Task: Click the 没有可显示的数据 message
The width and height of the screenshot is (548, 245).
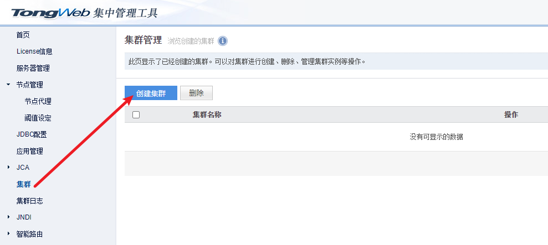Action: pyautogui.click(x=436, y=137)
